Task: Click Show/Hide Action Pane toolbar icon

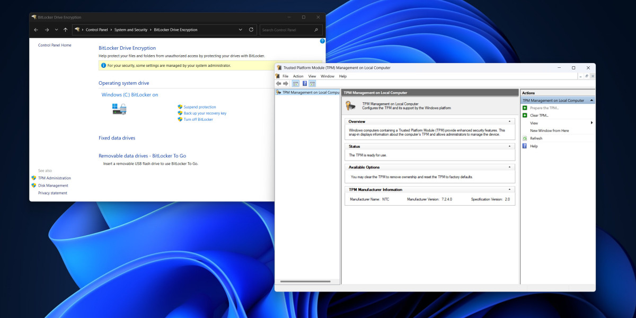Action: pos(312,84)
